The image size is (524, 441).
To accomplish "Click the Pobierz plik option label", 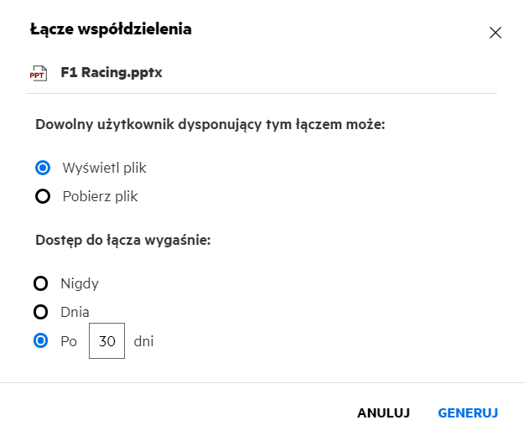I will [x=100, y=197].
